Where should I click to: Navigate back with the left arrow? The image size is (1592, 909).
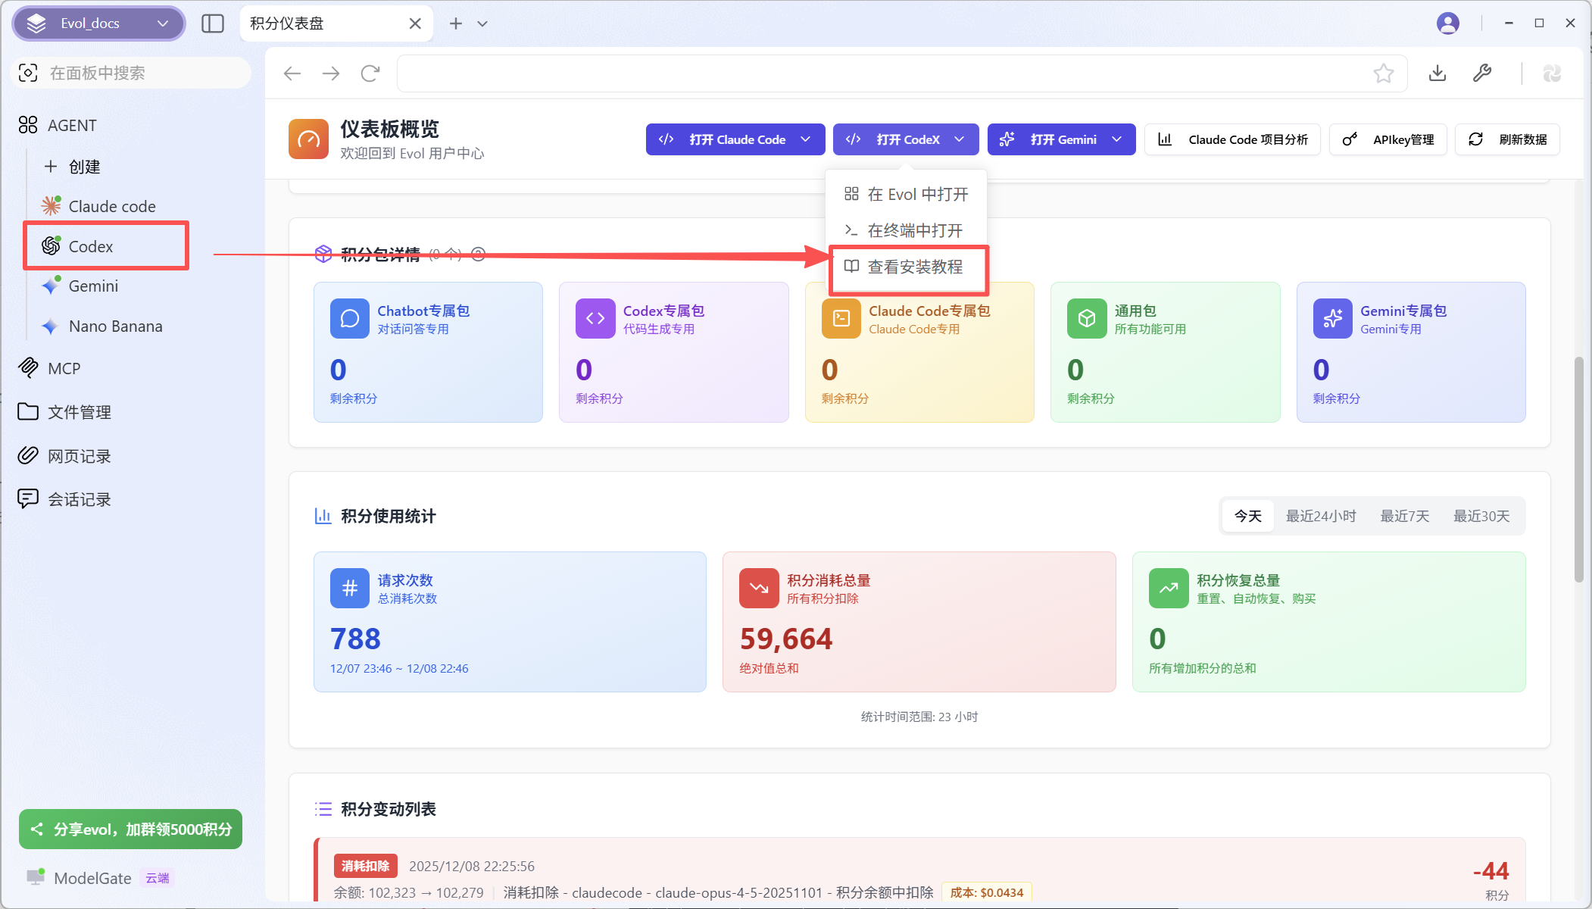tap(292, 73)
